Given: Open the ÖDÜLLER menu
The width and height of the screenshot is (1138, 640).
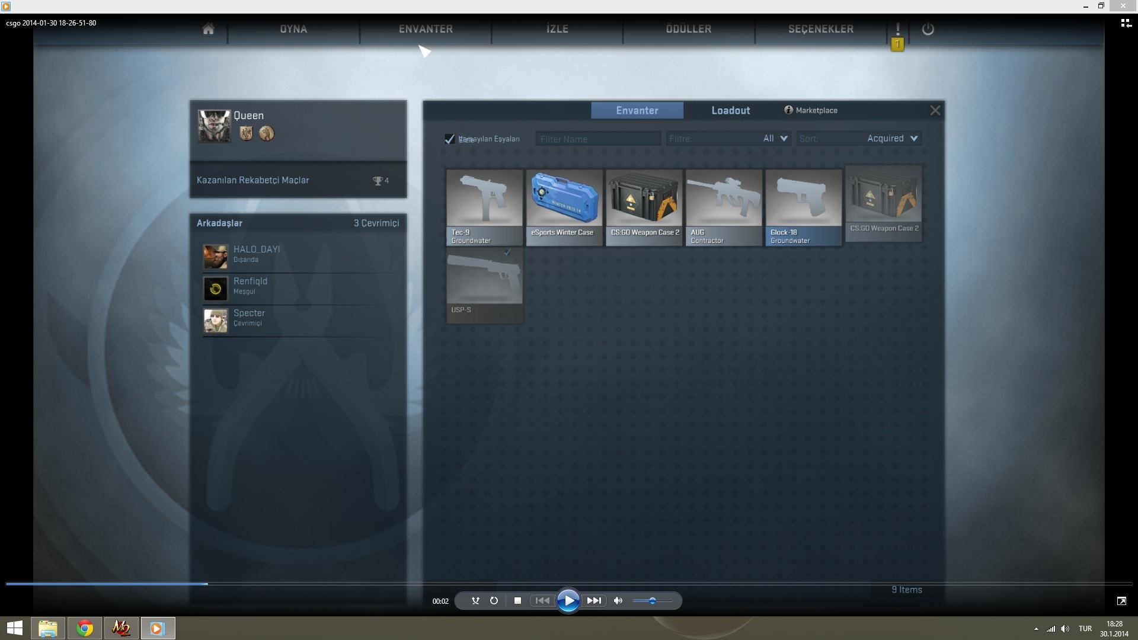Looking at the screenshot, I should [688, 29].
